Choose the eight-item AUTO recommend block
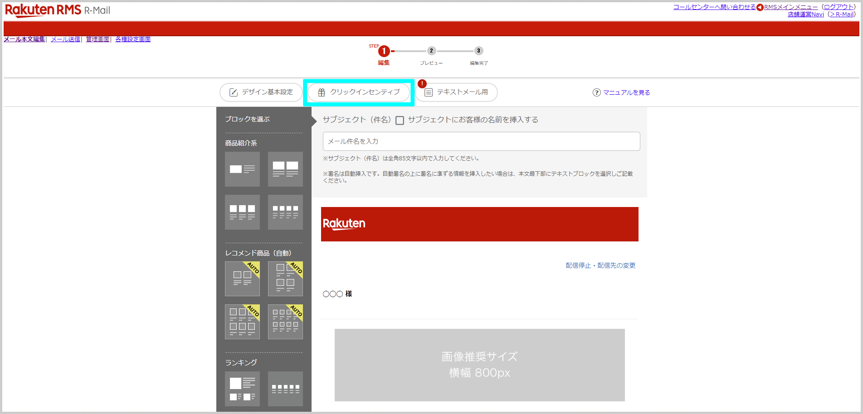The width and height of the screenshot is (863, 414). (285, 322)
